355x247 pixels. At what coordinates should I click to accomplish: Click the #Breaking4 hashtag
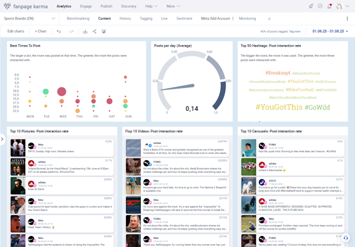pyautogui.click(x=278, y=73)
